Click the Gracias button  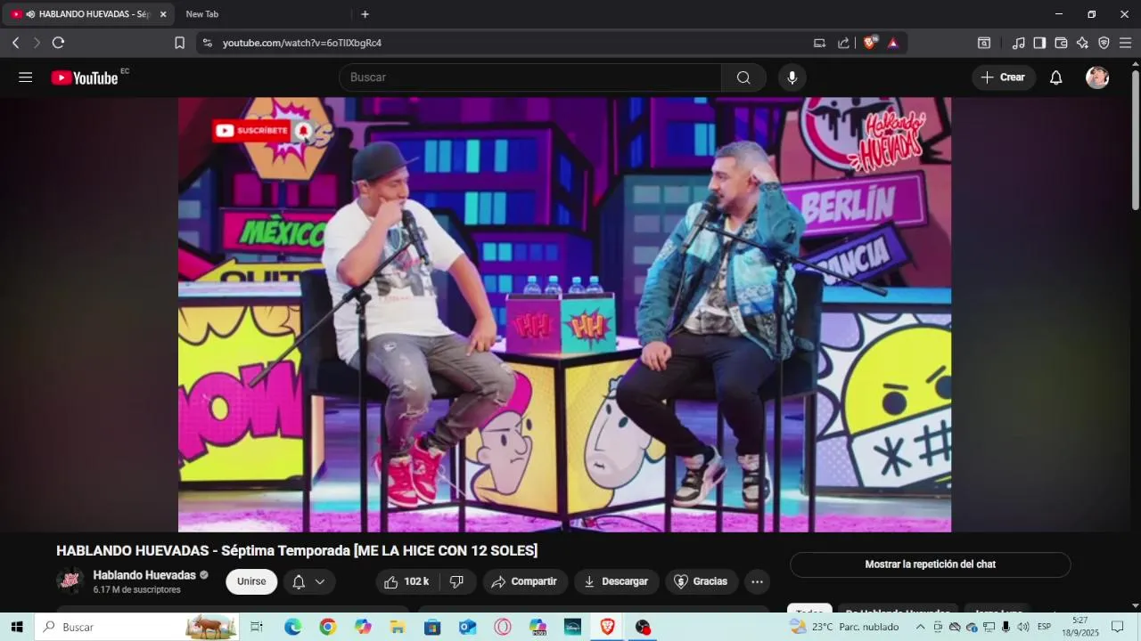click(702, 581)
